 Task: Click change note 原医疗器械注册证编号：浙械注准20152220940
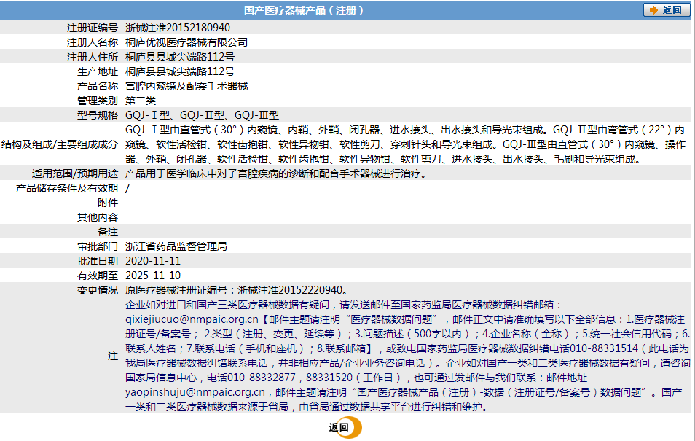click(237, 290)
